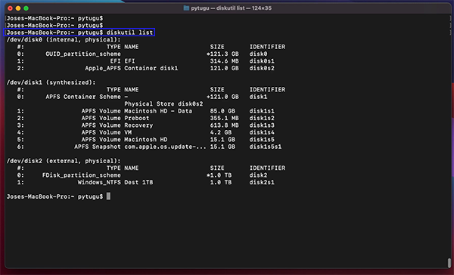Click the '*1.0 TB' size value
Viewport: 454px width, 275px height.
219,175
